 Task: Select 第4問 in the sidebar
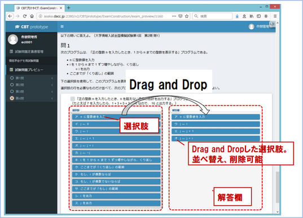[20, 99]
